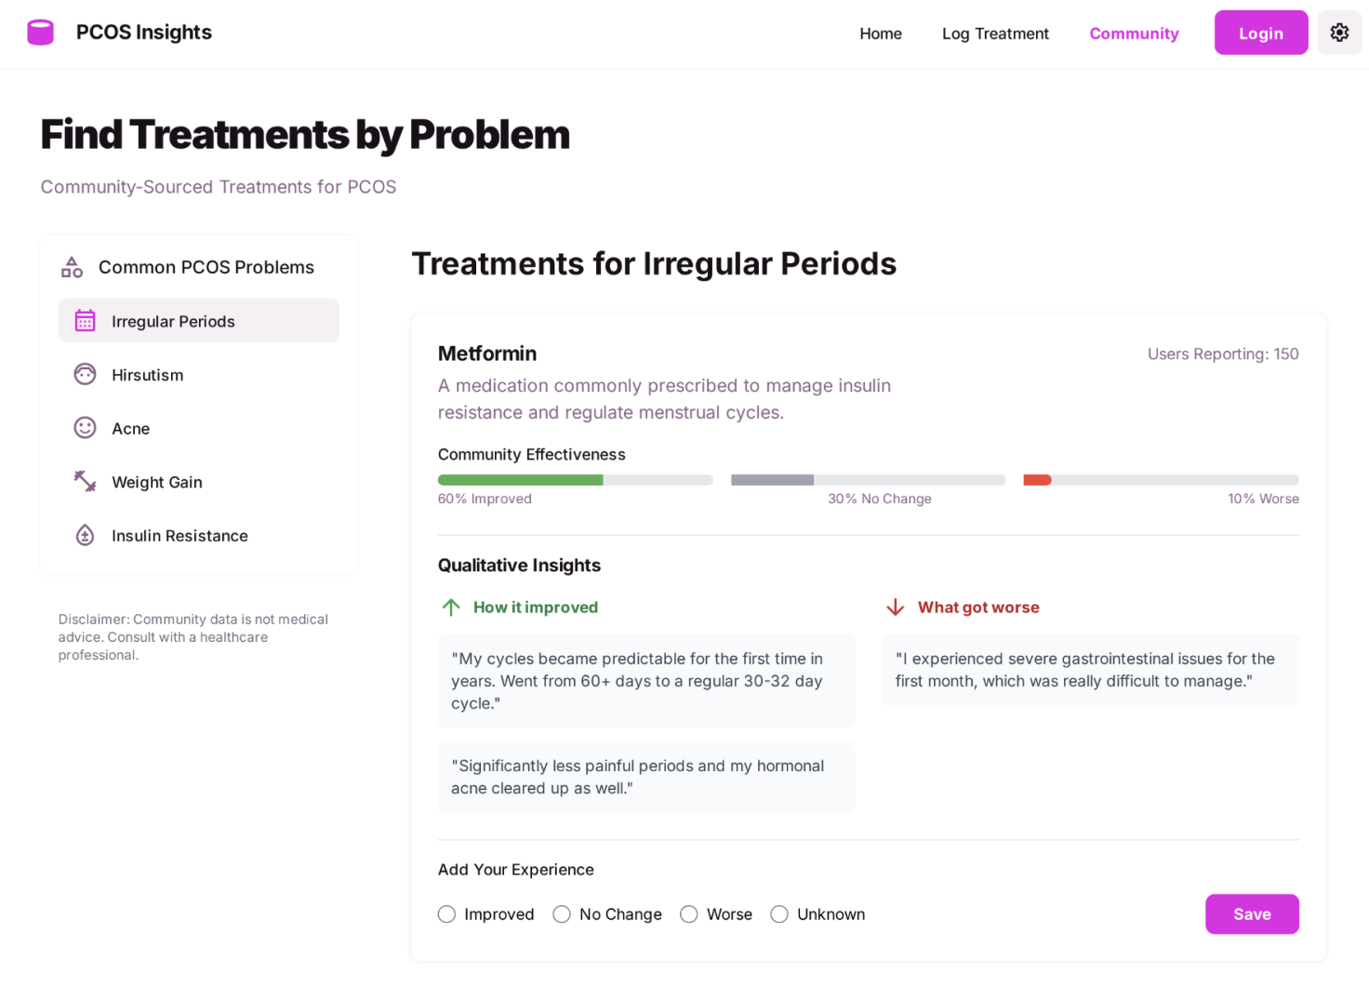Choose the No Change experience option
Viewport: 1369px width, 988px height.
pyautogui.click(x=562, y=915)
